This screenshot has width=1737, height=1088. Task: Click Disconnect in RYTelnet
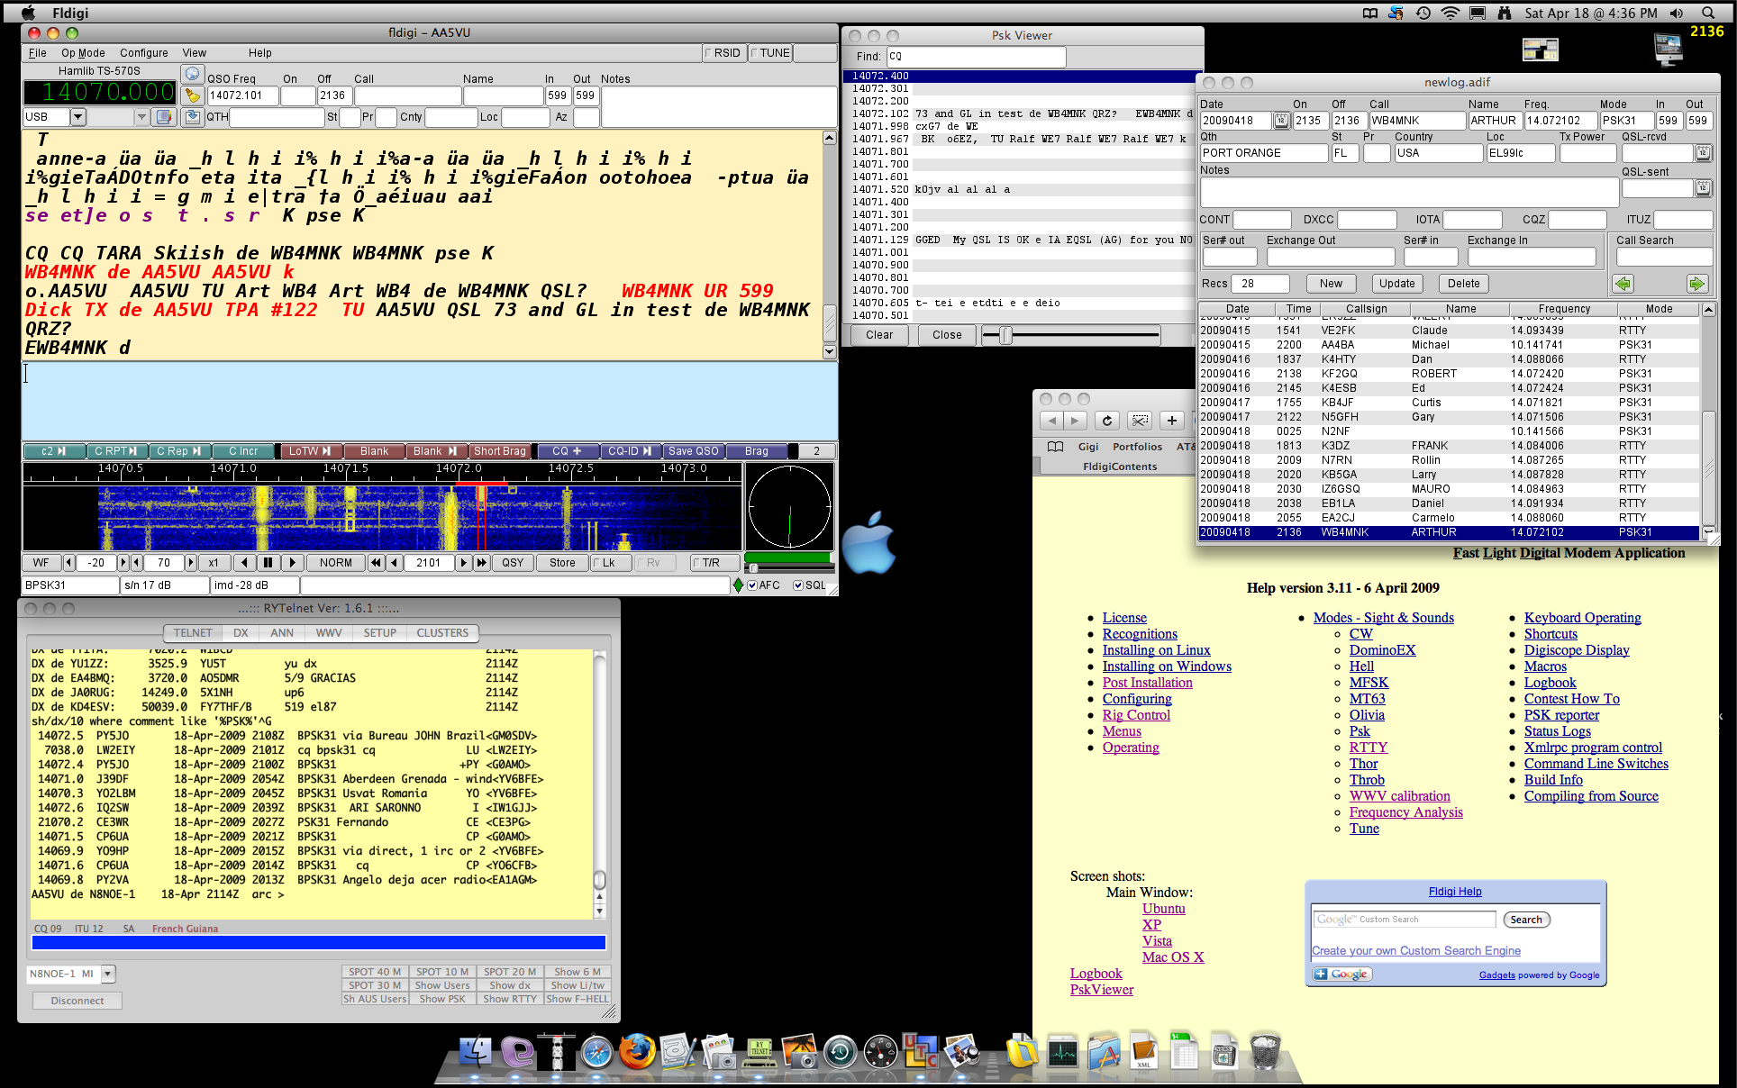[77, 1001]
